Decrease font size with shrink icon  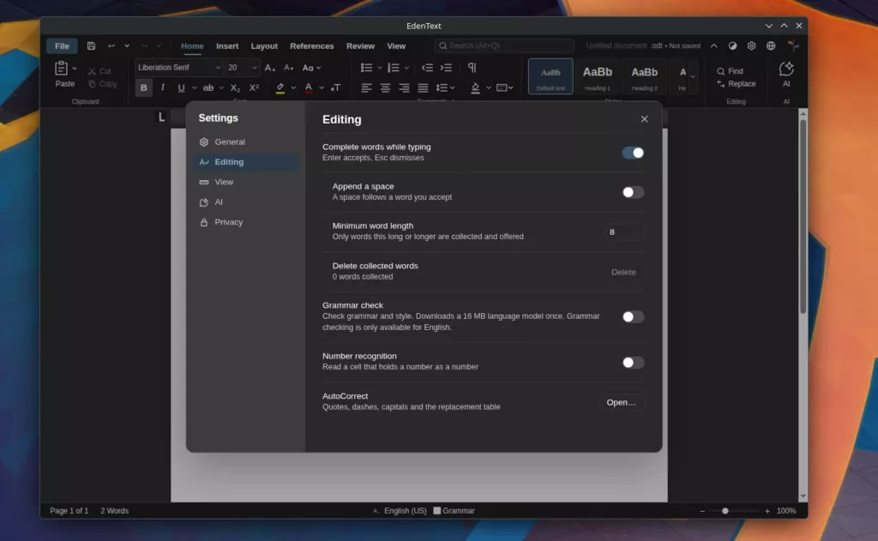pyautogui.click(x=288, y=68)
